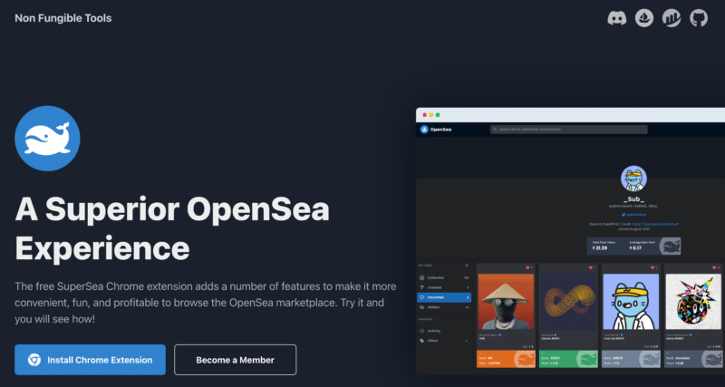The width and height of the screenshot is (725, 387).
Task: Click the heart icon on the straw-hat card
Action: click(527, 267)
